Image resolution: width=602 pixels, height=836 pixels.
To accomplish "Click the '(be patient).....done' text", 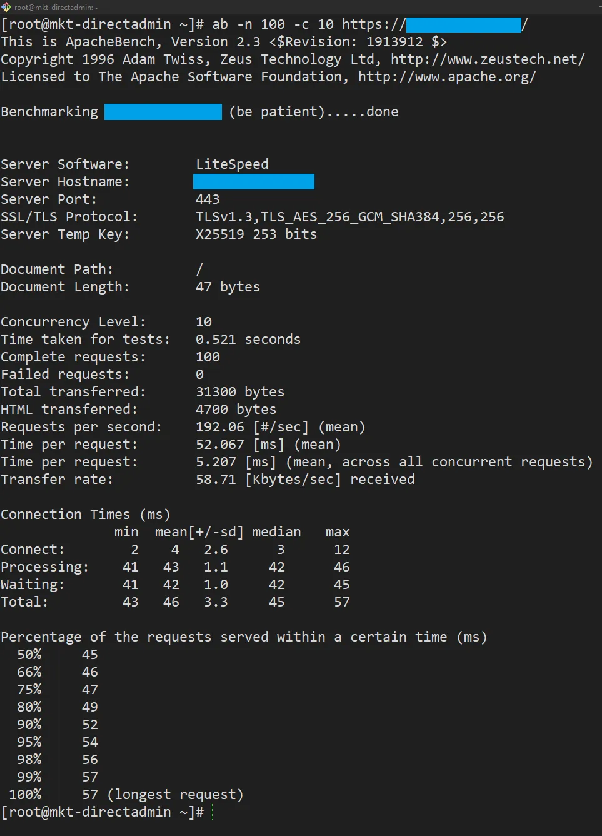I will [313, 112].
